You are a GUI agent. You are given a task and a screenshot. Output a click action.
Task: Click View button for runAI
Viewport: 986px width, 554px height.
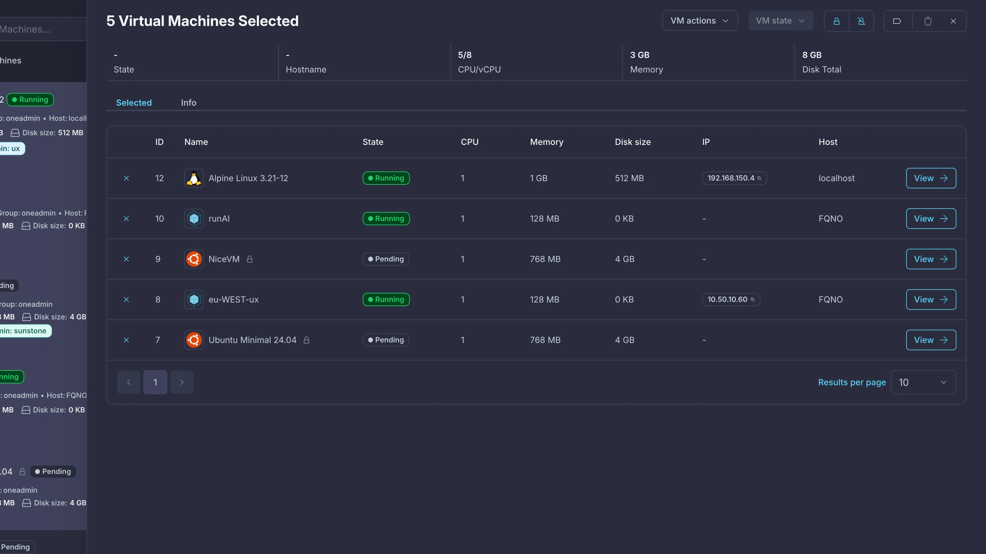coord(931,219)
